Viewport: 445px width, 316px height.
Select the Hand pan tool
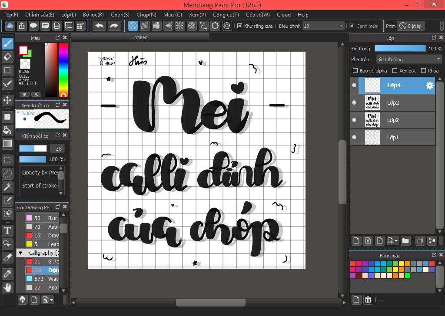(x=8, y=287)
